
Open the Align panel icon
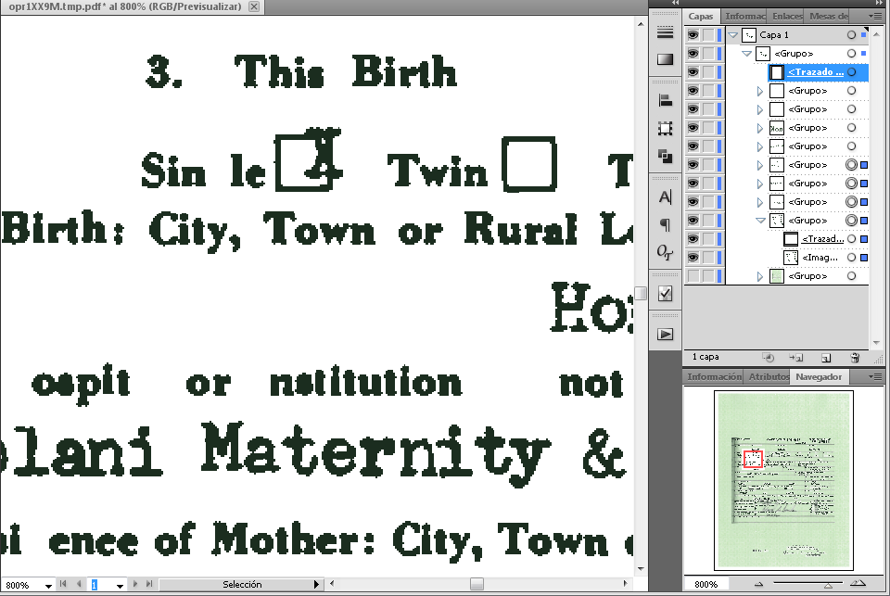tap(665, 100)
